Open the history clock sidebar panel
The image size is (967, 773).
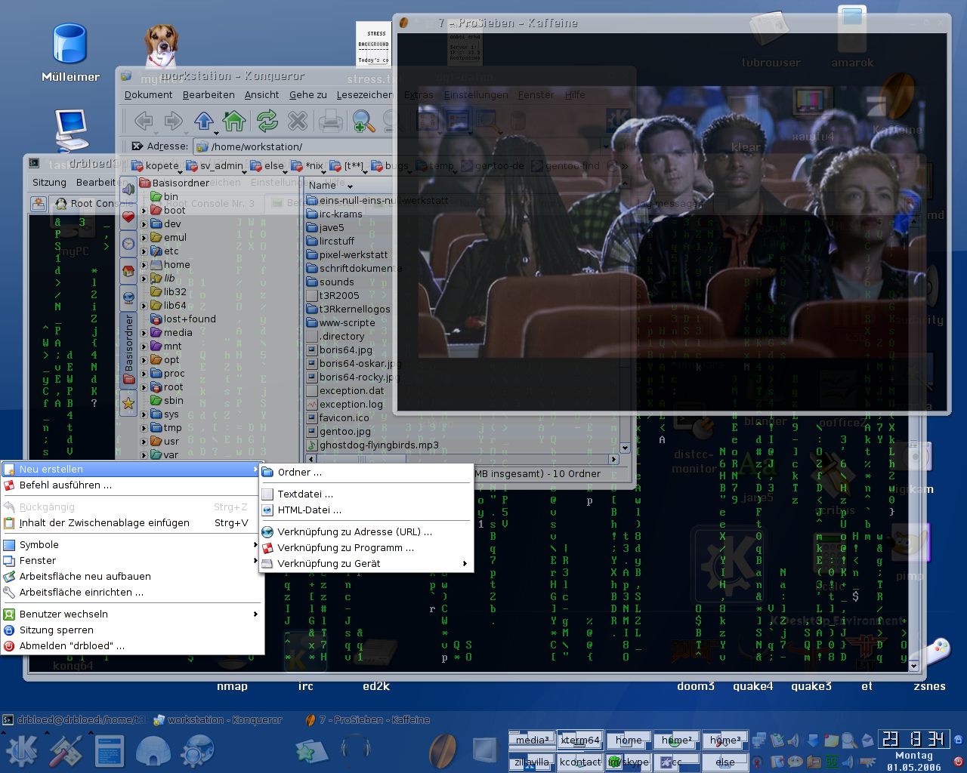[128, 244]
